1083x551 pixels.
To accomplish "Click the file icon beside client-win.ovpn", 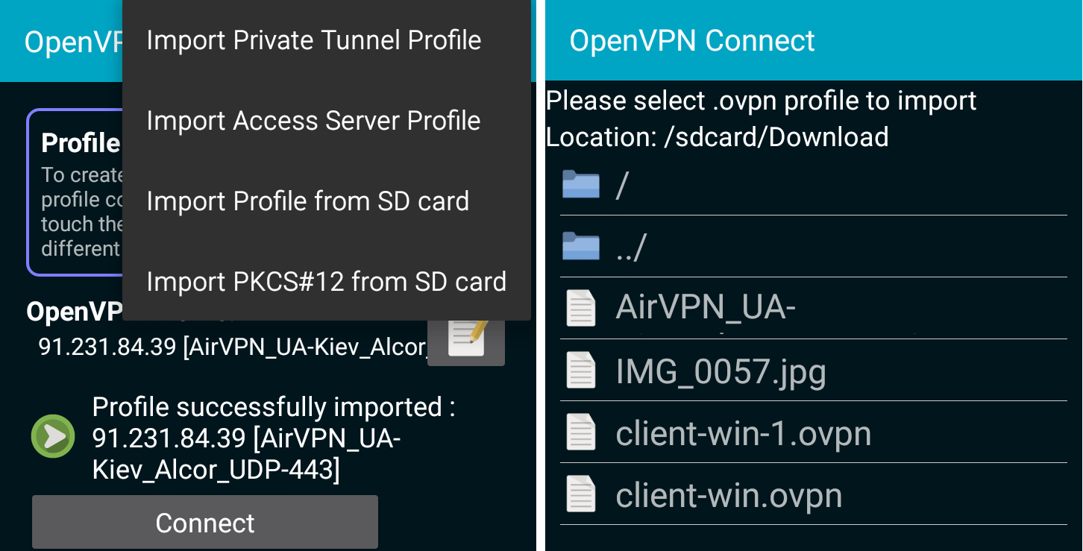I will pyautogui.click(x=580, y=494).
